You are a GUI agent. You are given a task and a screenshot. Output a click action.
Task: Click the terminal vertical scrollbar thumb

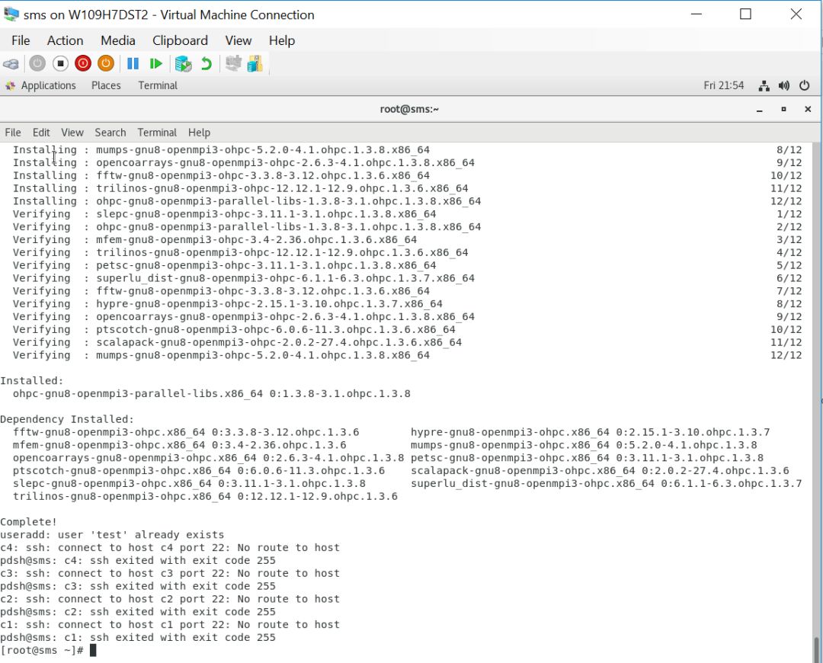click(816, 650)
